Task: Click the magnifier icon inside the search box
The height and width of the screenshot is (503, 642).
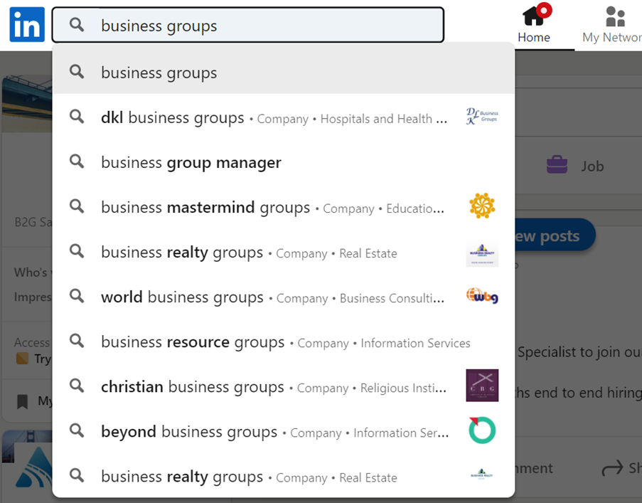Action: [x=77, y=25]
